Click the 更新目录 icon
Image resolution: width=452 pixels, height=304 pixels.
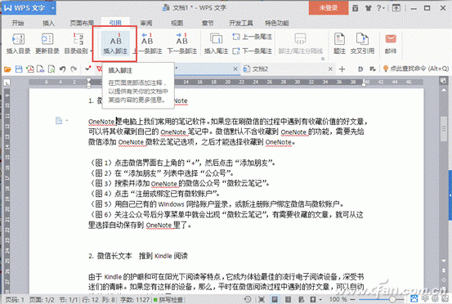tap(47, 44)
